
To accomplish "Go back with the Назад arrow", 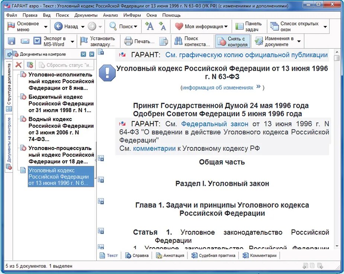I will (x=58, y=26).
